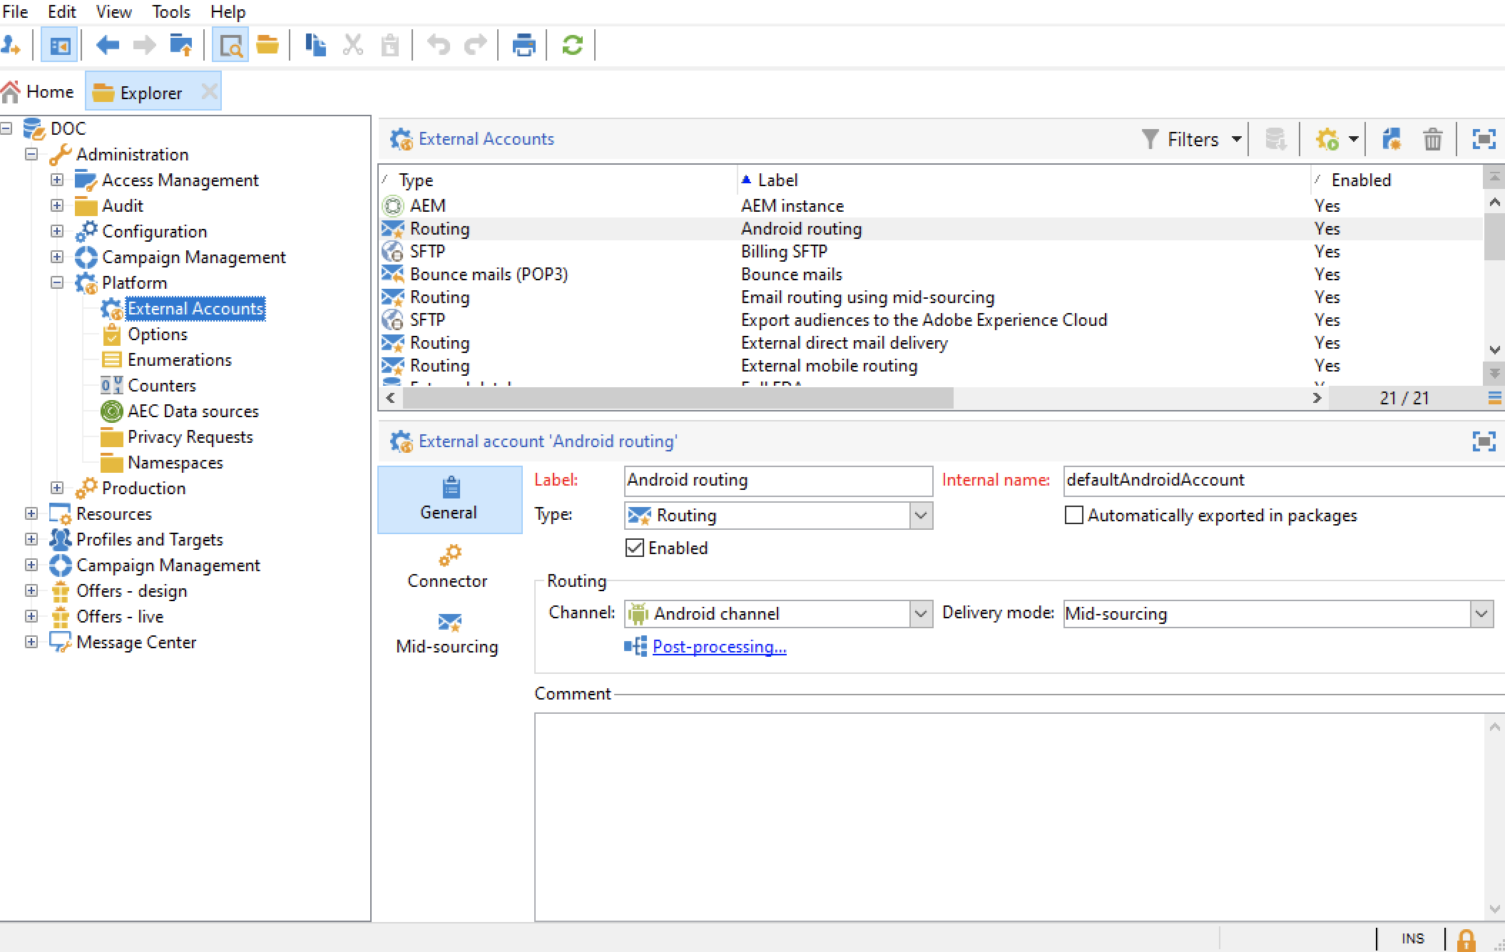Open the Tools menu
Image resolution: width=1505 pixels, height=952 pixels.
click(x=170, y=12)
